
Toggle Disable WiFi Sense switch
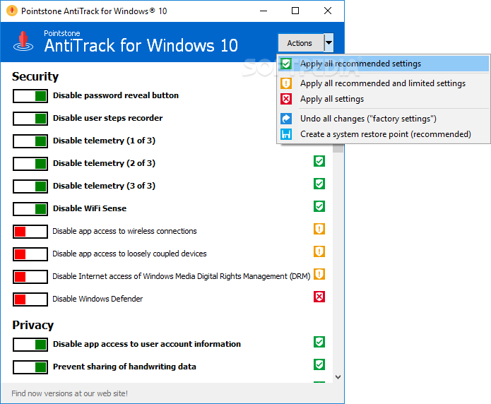(30, 209)
